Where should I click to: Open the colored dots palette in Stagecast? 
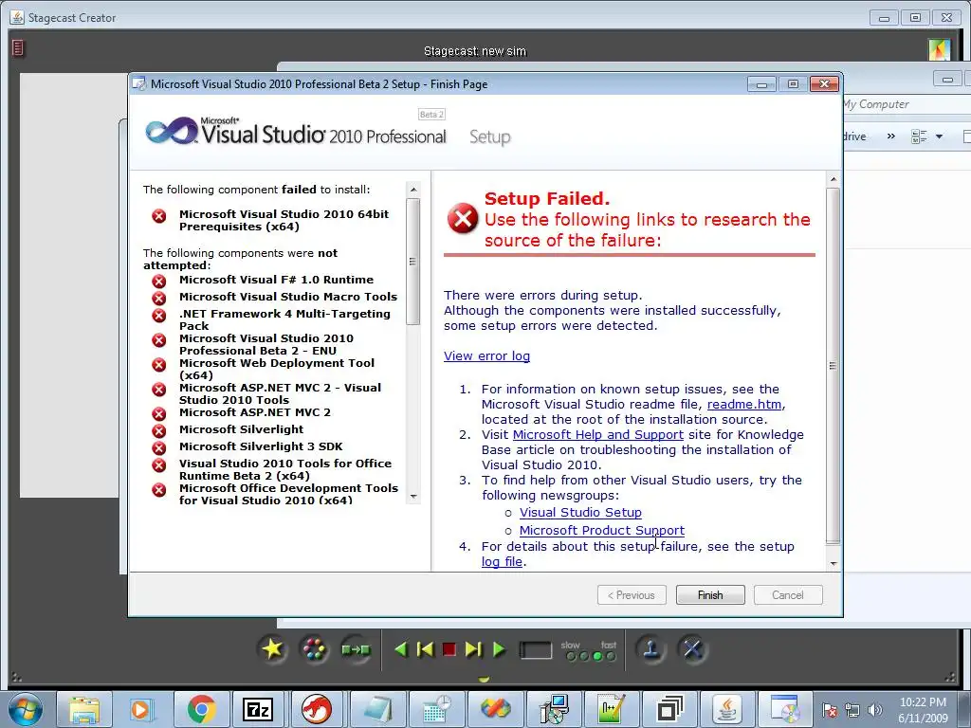point(314,649)
